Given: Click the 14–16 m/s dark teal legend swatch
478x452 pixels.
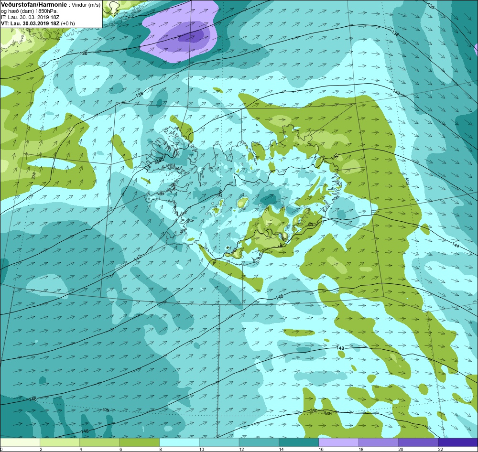Looking at the screenshot, I should pyautogui.click(x=299, y=442).
